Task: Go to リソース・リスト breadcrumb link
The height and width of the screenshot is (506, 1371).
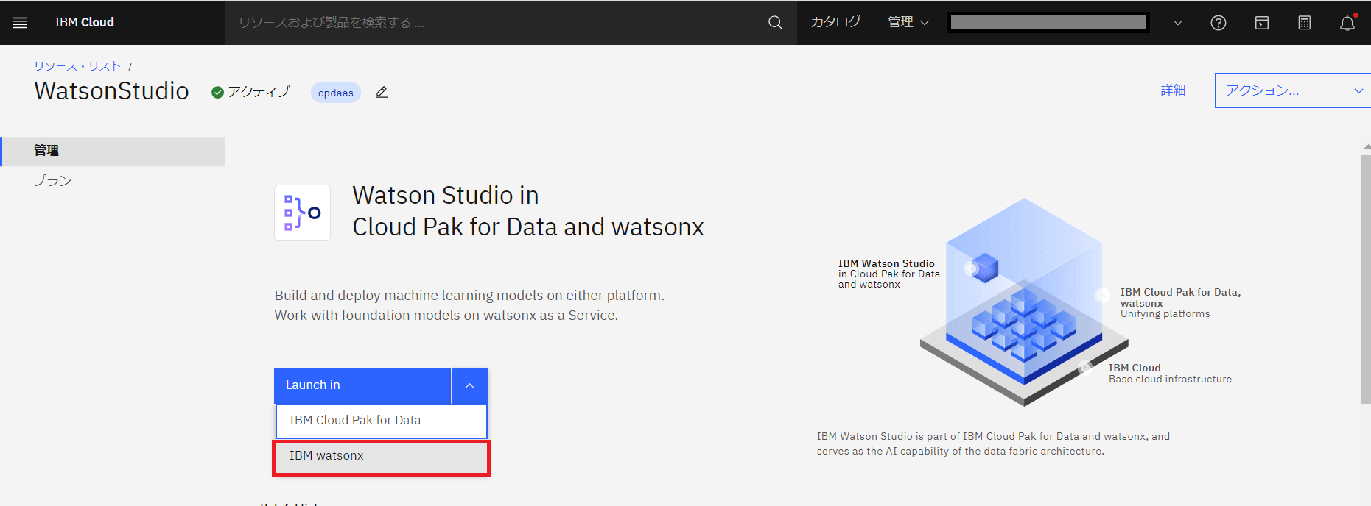Action: pos(77,65)
